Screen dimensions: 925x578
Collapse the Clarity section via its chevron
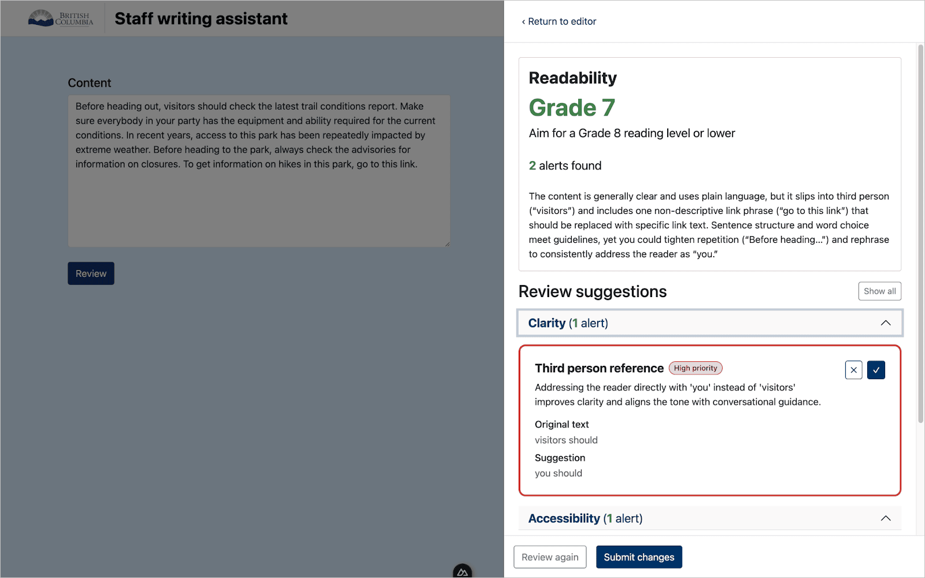click(886, 323)
